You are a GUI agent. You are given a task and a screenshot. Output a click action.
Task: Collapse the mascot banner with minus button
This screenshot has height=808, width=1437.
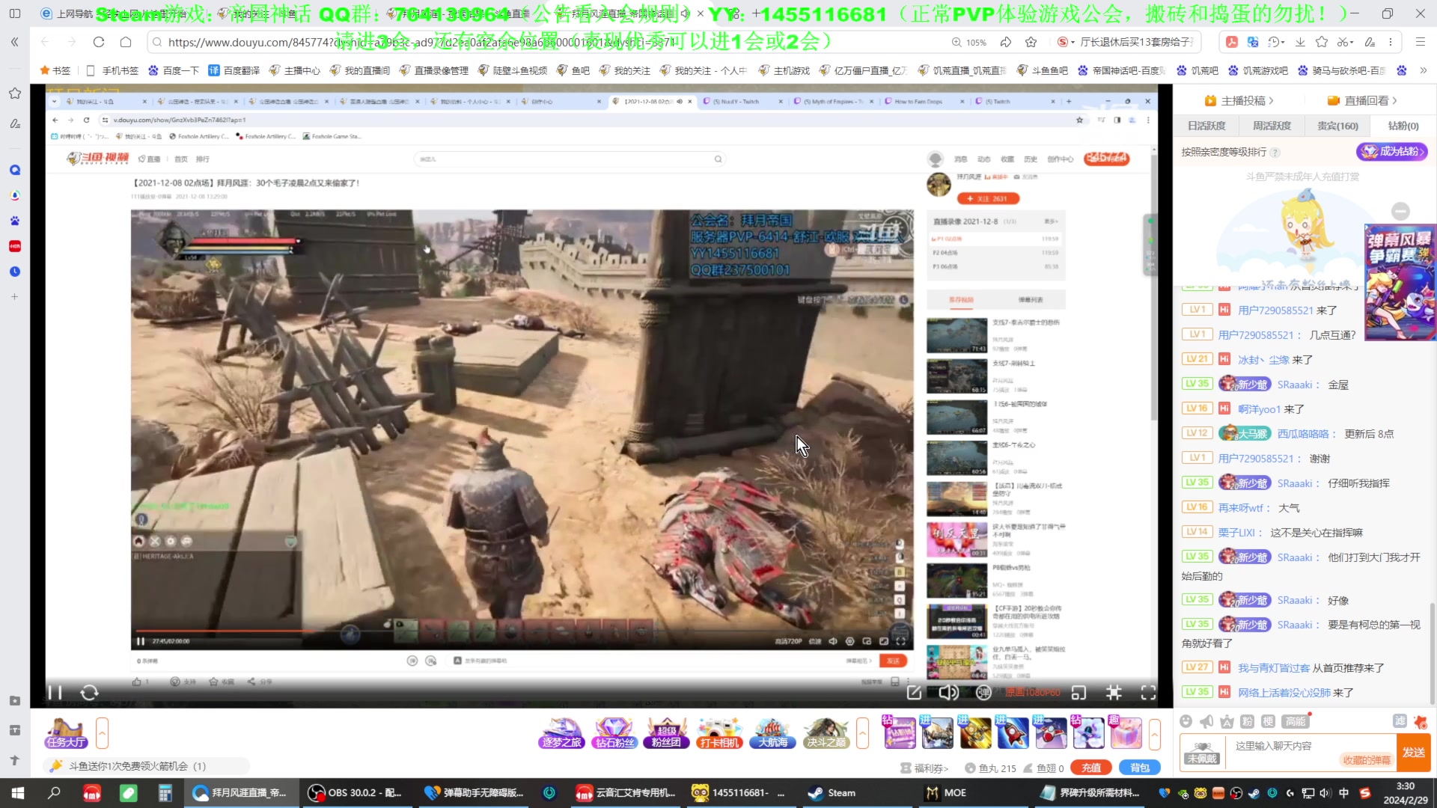(x=1400, y=211)
